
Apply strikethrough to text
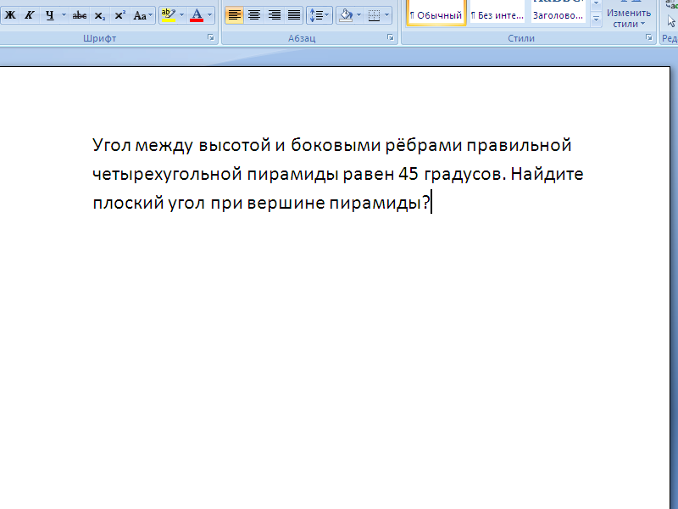[x=80, y=15]
